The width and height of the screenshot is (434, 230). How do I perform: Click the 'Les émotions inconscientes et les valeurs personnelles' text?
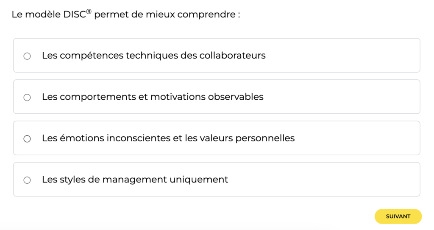pyautogui.click(x=168, y=138)
